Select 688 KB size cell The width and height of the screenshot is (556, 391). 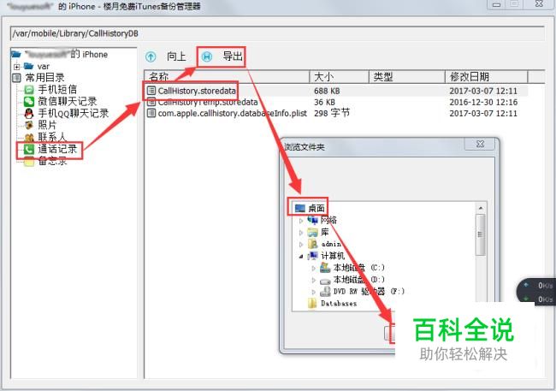pyautogui.click(x=327, y=91)
